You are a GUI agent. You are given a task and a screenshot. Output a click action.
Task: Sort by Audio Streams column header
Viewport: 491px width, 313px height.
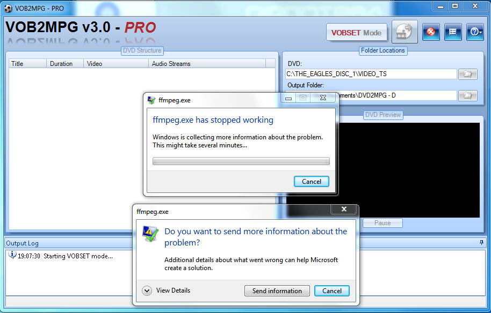207,63
